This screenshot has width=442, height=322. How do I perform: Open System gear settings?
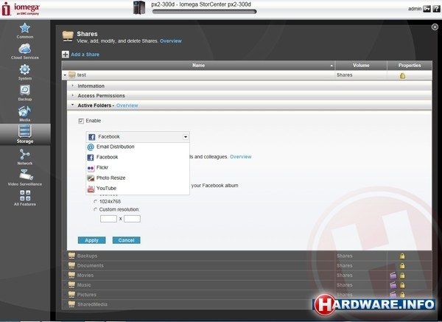(25, 72)
